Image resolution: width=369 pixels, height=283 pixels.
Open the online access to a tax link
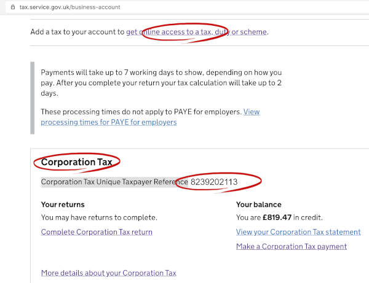pyautogui.click(x=197, y=32)
